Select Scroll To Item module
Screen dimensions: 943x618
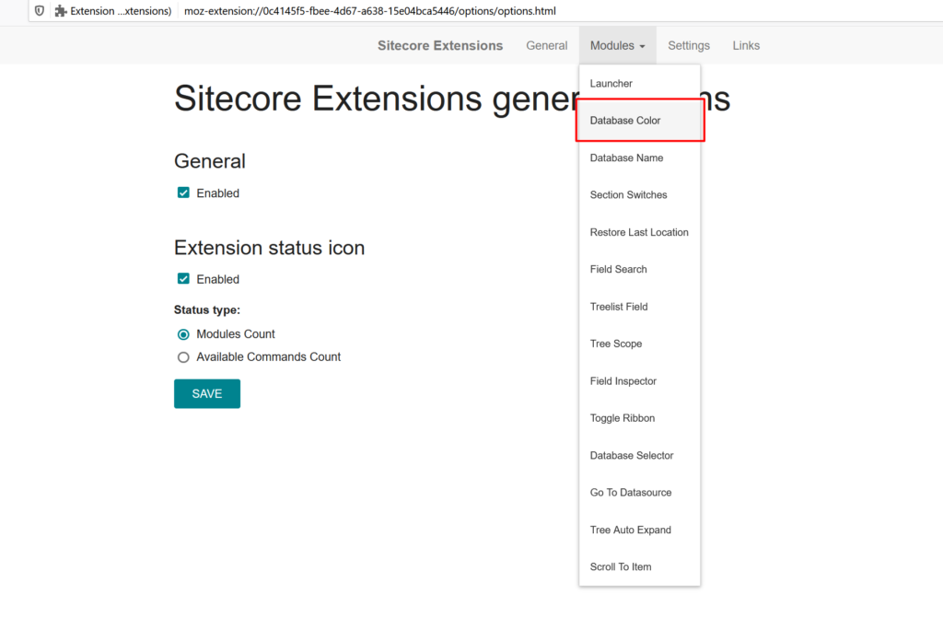pos(639,566)
